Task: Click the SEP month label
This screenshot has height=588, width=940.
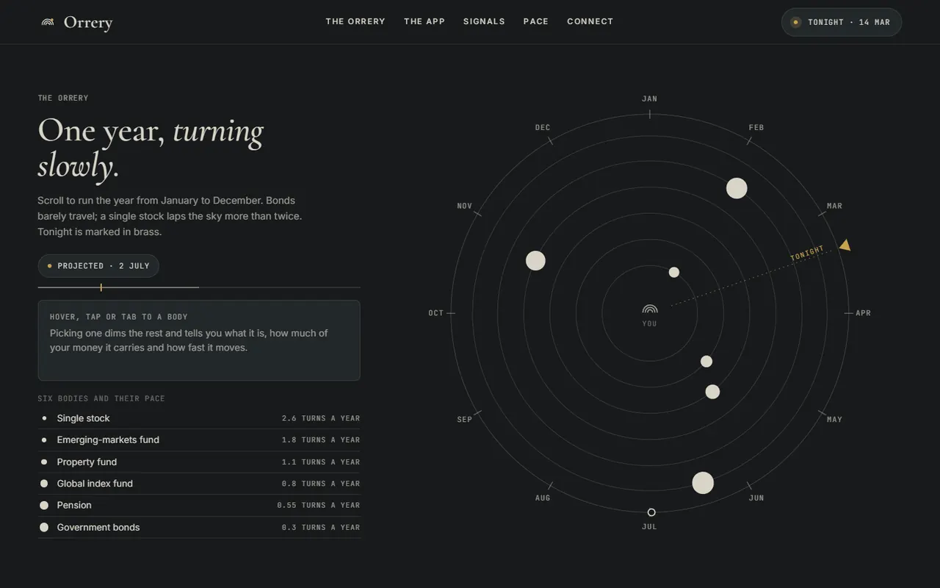Action: [x=465, y=420]
